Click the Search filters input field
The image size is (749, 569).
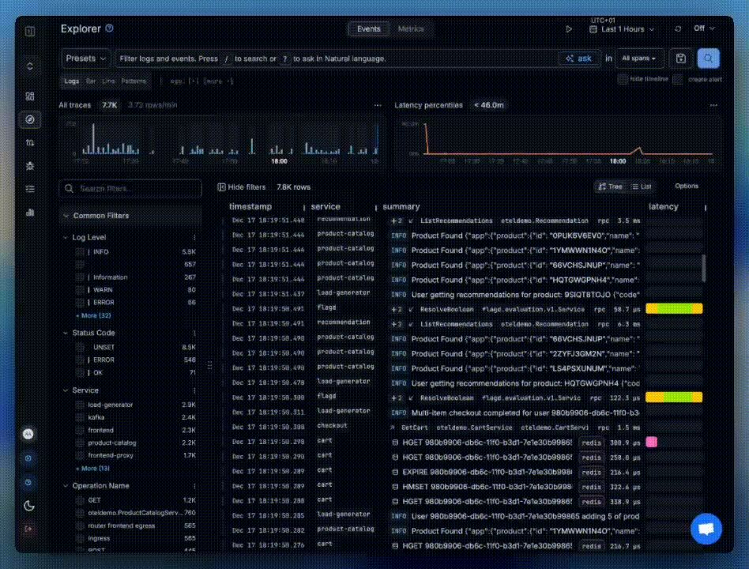pyautogui.click(x=130, y=189)
